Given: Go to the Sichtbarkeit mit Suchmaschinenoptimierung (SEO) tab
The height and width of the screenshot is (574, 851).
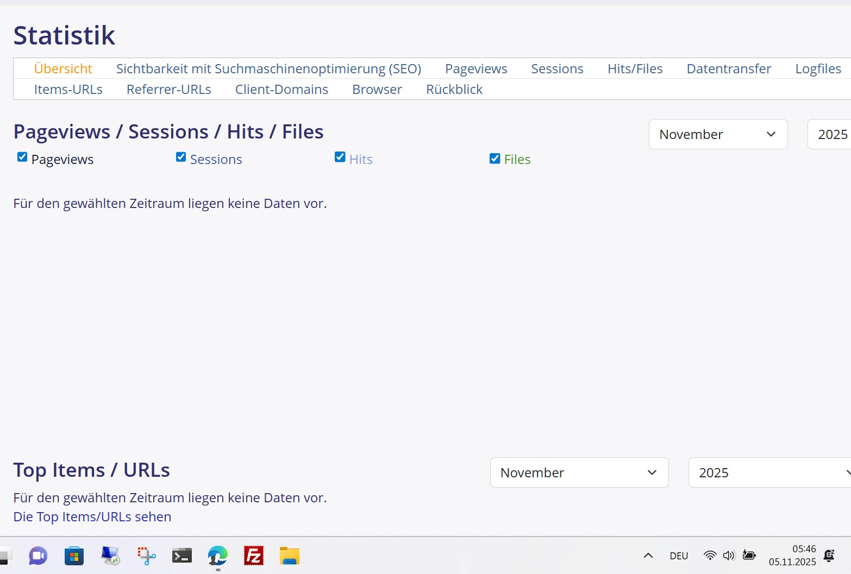Looking at the screenshot, I should [x=268, y=69].
